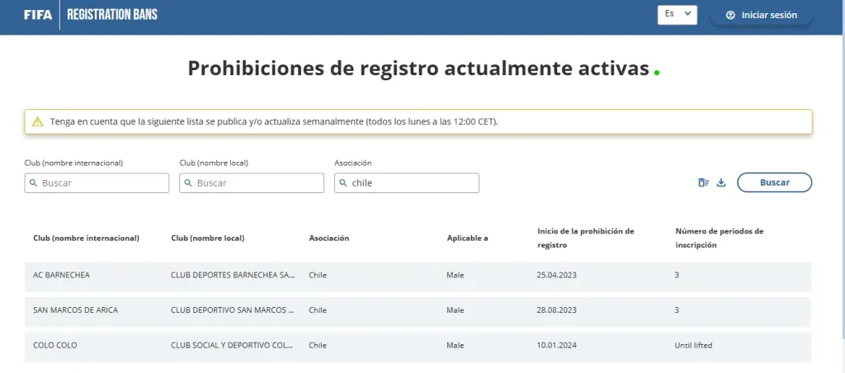Click the magnifier icon in Asociación field
Image resolution: width=845 pixels, height=373 pixels.
(343, 182)
